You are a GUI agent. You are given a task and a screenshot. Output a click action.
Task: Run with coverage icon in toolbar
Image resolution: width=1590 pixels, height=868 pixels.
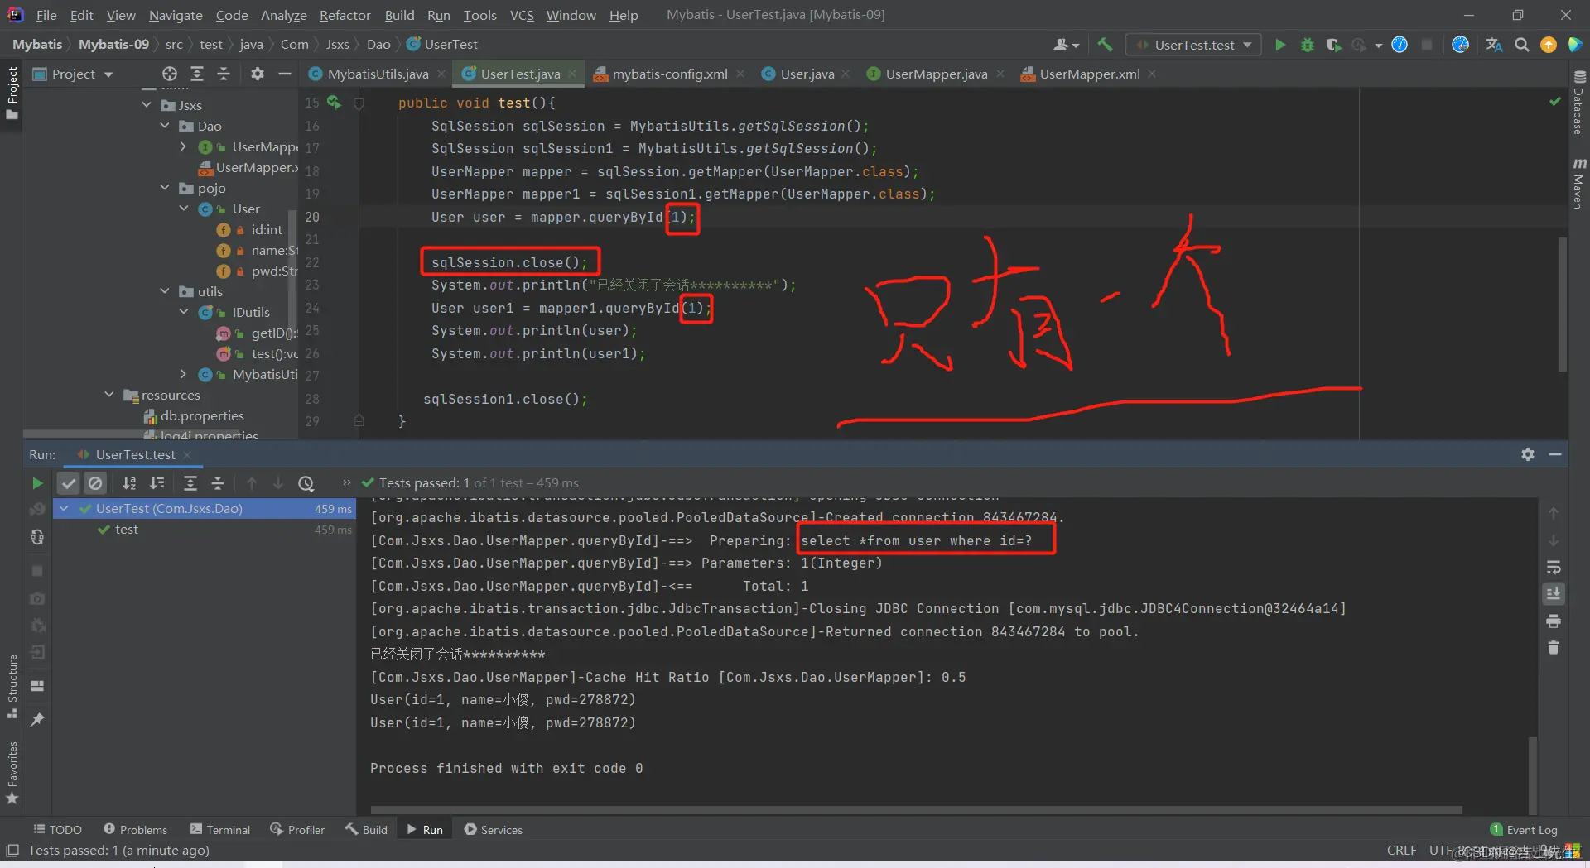tap(1333, 45)
